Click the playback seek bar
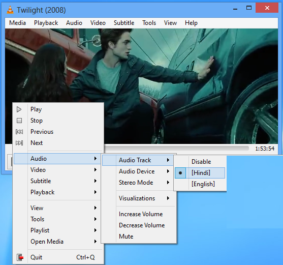 [x=176, y=149]
